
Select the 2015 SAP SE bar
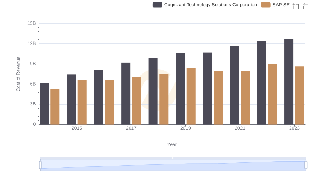pos(82,102)
